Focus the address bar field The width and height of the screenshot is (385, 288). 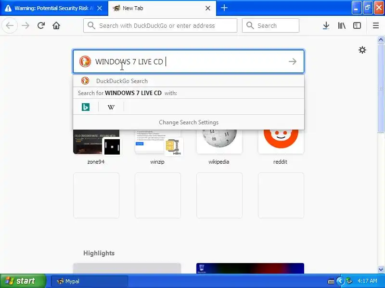pos(160,25)
